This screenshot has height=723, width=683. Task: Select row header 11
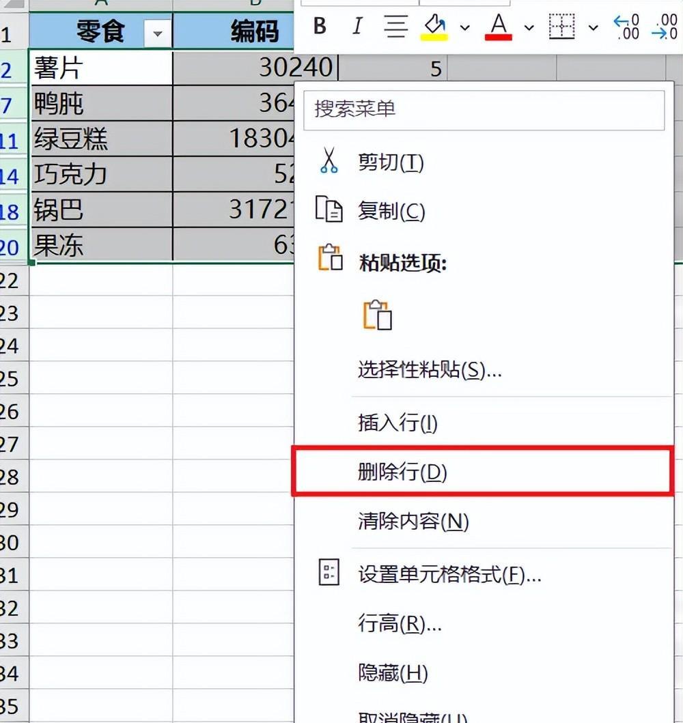[x=14, y=140]
